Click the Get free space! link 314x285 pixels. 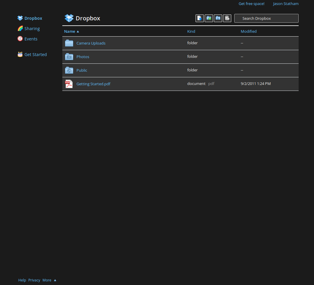pos(251,4)
